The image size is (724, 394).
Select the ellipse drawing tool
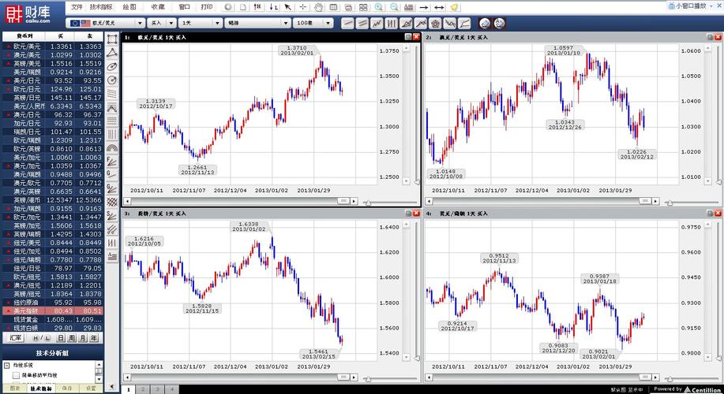(112, 67)
